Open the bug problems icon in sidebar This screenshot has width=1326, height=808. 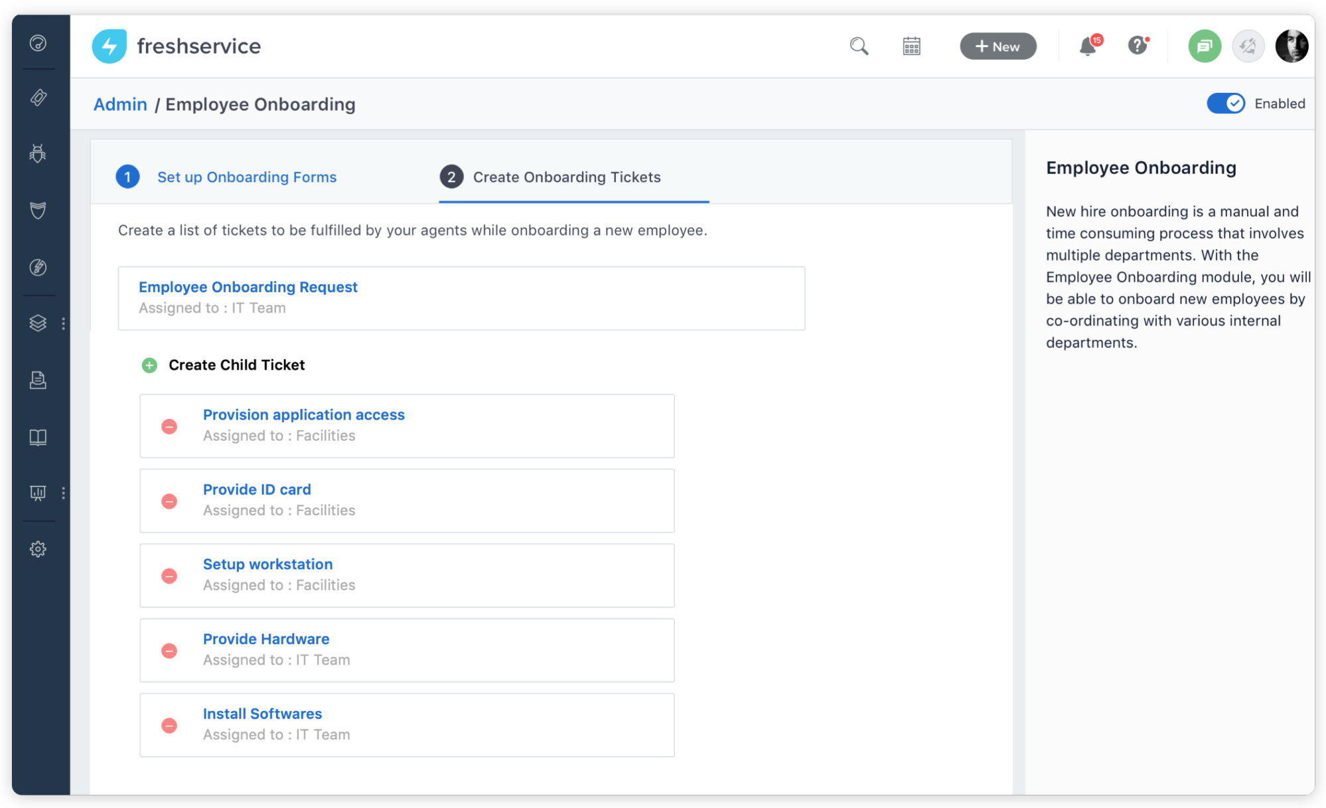click(x=38, y=154)
